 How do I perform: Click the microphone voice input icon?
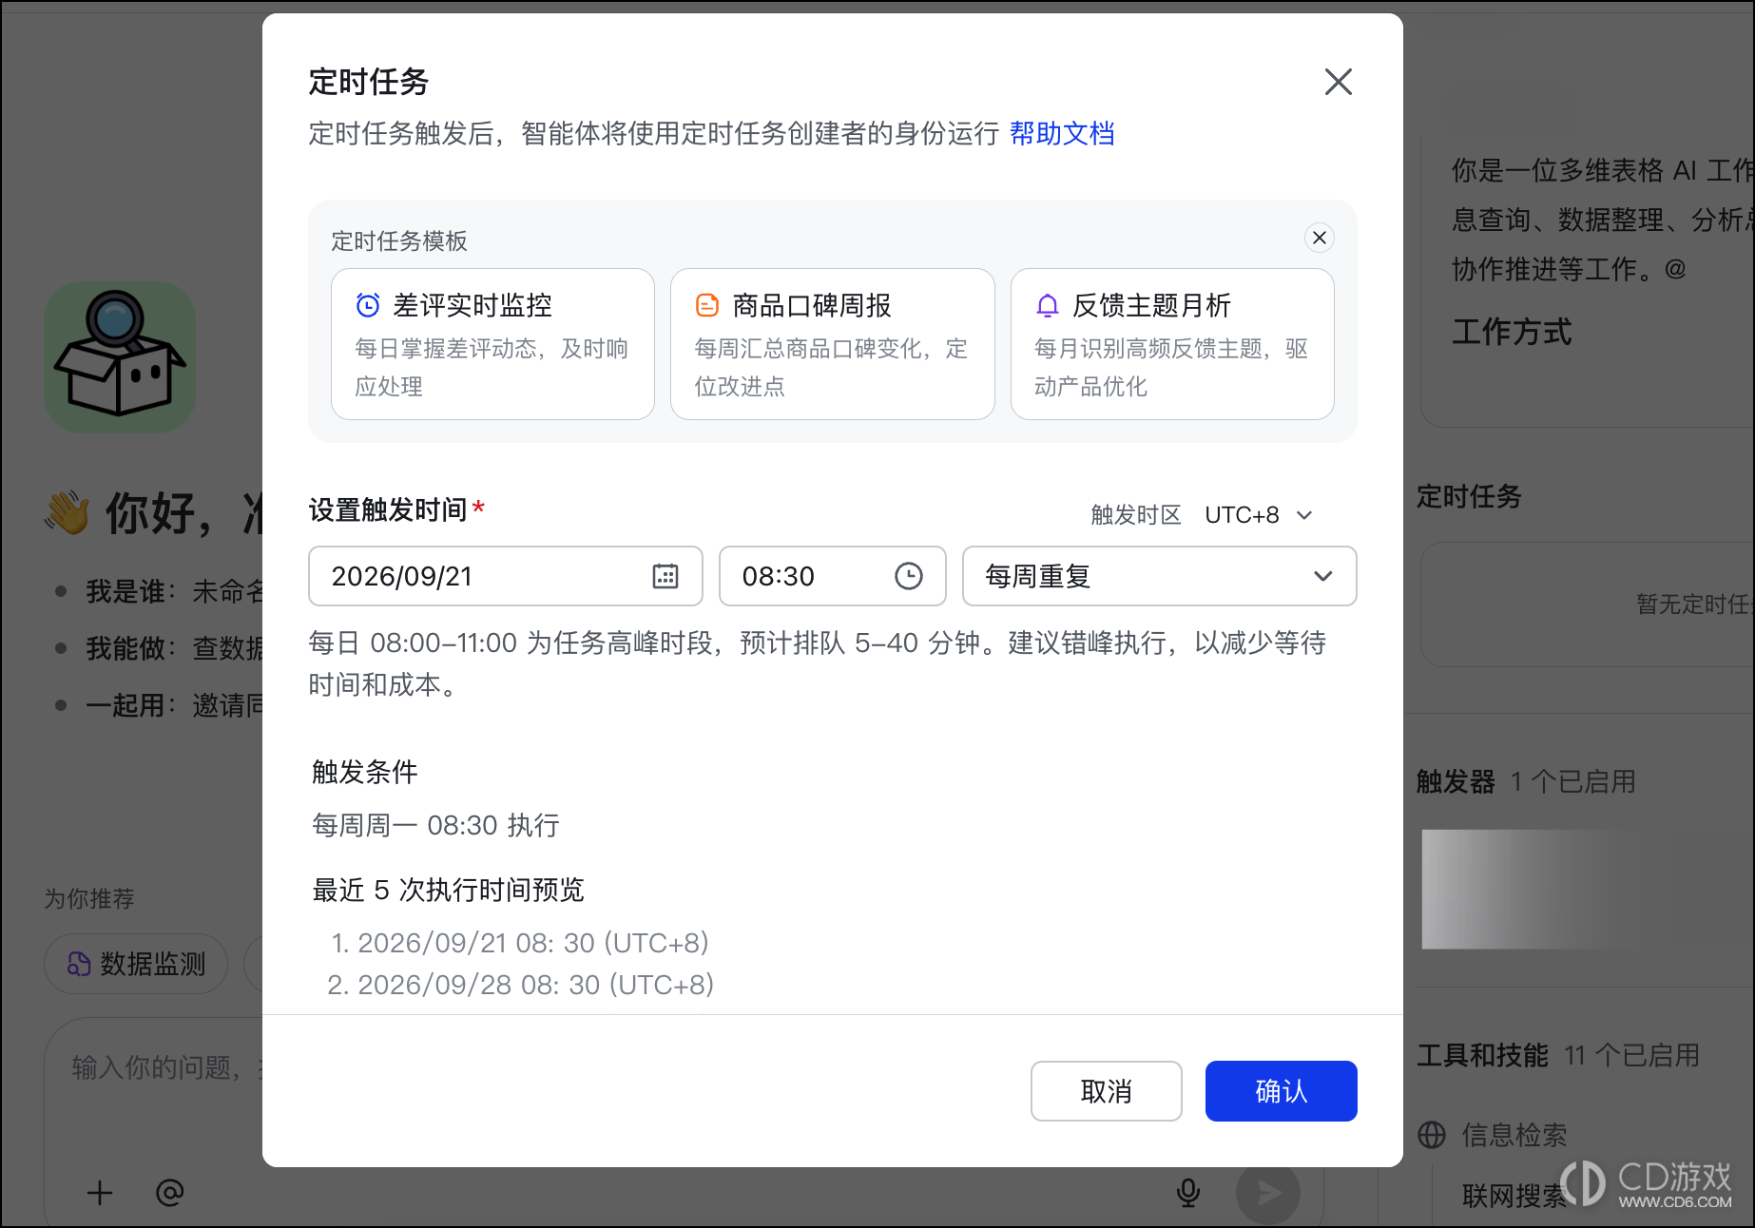[x=1187, y=1193]
